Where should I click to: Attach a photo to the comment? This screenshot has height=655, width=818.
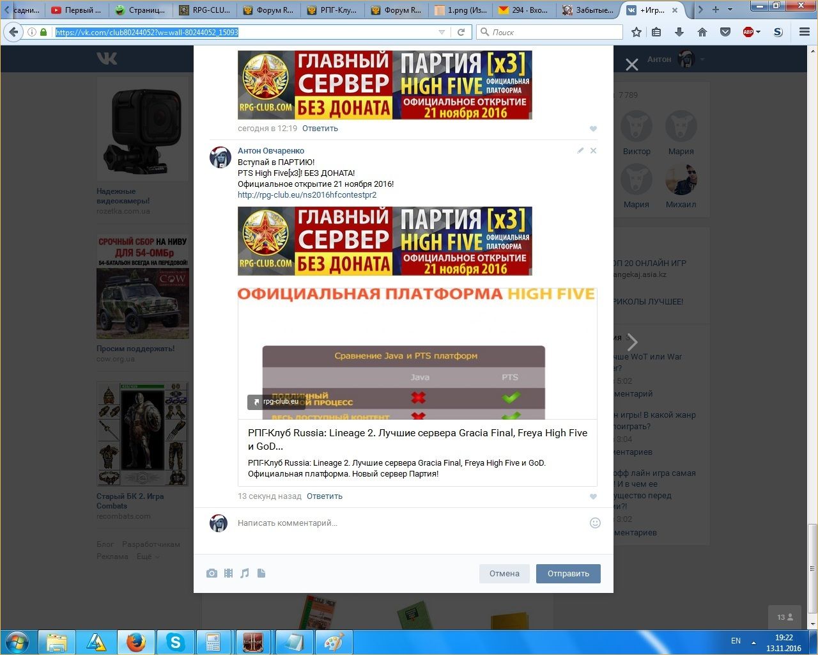(x=212, y=573)
